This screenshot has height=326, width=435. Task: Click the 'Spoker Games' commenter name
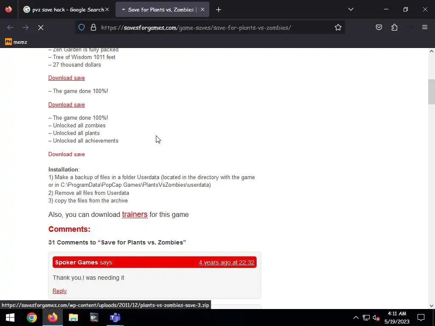(76, 262)
